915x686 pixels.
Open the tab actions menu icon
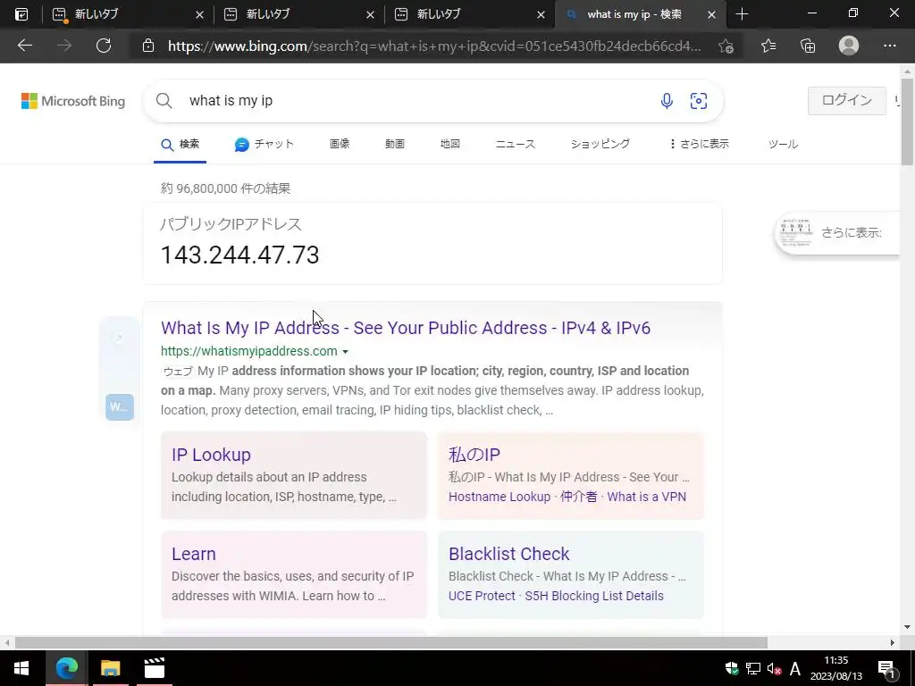pyautogui.click(x=21, y=14)
